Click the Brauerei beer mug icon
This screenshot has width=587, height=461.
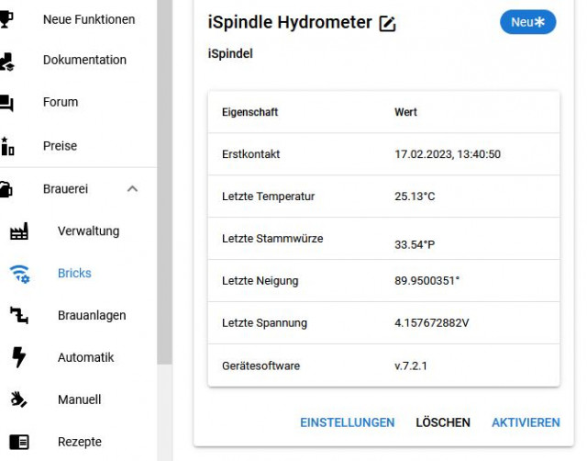(6, 189)
